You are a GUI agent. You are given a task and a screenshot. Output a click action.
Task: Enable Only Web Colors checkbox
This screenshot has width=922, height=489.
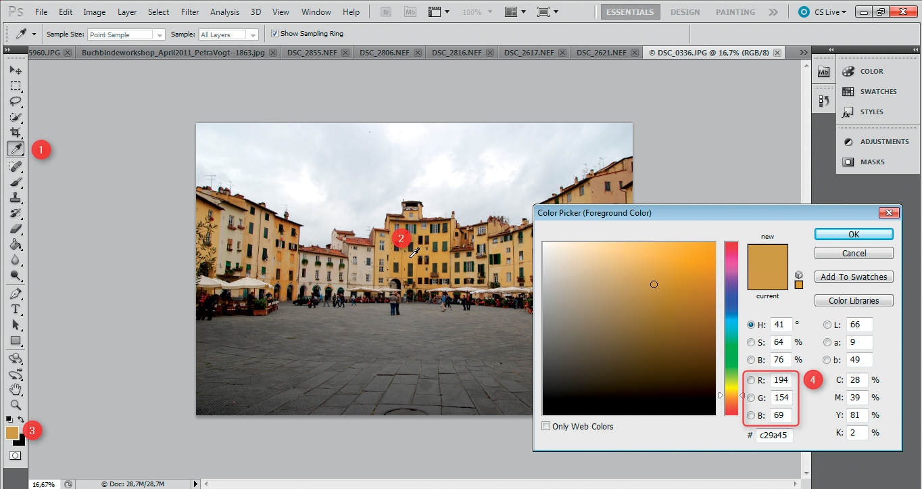[546, 426]
